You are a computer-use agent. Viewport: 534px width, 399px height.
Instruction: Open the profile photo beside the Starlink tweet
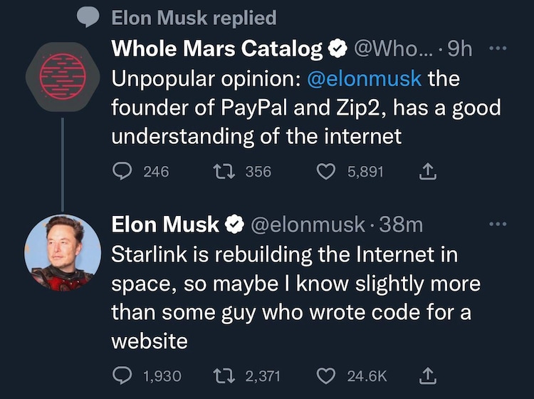click(x=63, y=253)
